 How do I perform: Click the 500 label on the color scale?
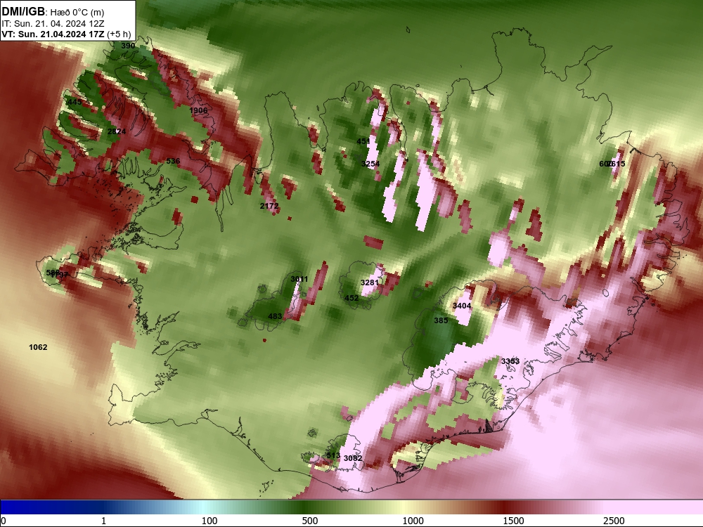tap(310, 521)
